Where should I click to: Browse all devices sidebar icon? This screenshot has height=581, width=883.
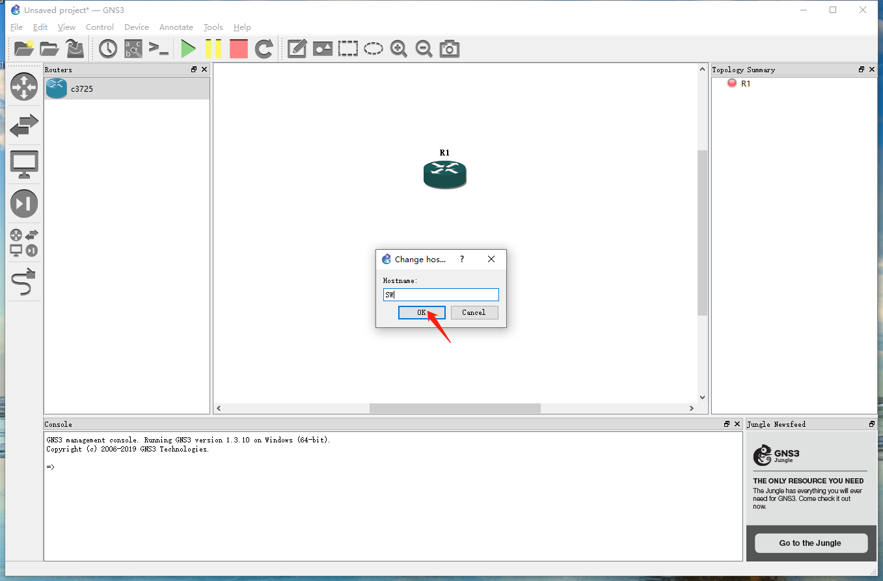[x=24, y=243]
